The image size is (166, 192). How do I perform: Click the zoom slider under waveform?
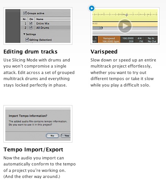click(97, 28)
